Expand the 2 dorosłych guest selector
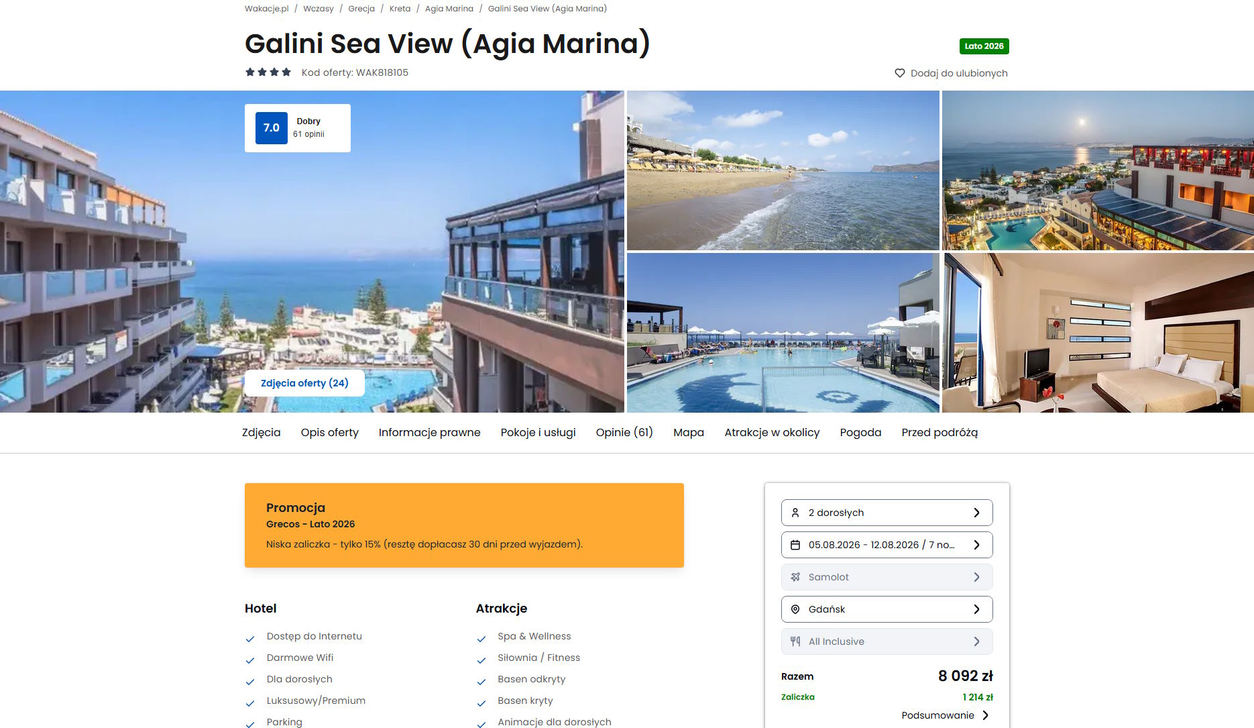The image size is (1254, 728). coord(887,513)
